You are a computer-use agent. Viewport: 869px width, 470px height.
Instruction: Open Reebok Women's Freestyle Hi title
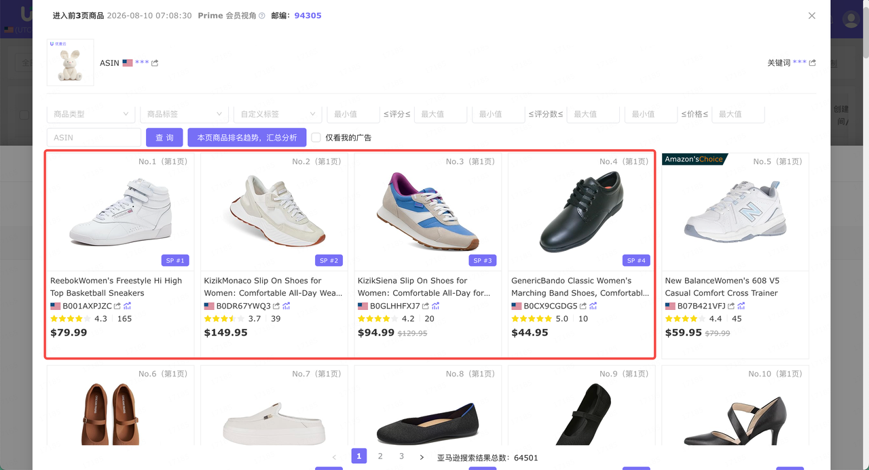point(116,287)
